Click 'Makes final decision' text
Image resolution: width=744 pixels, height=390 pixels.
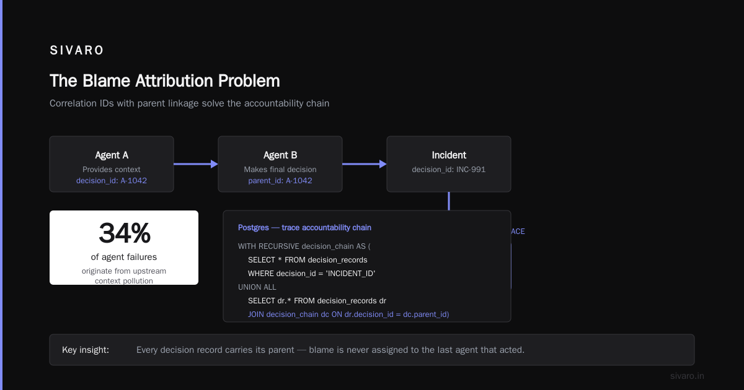point(280,170)
